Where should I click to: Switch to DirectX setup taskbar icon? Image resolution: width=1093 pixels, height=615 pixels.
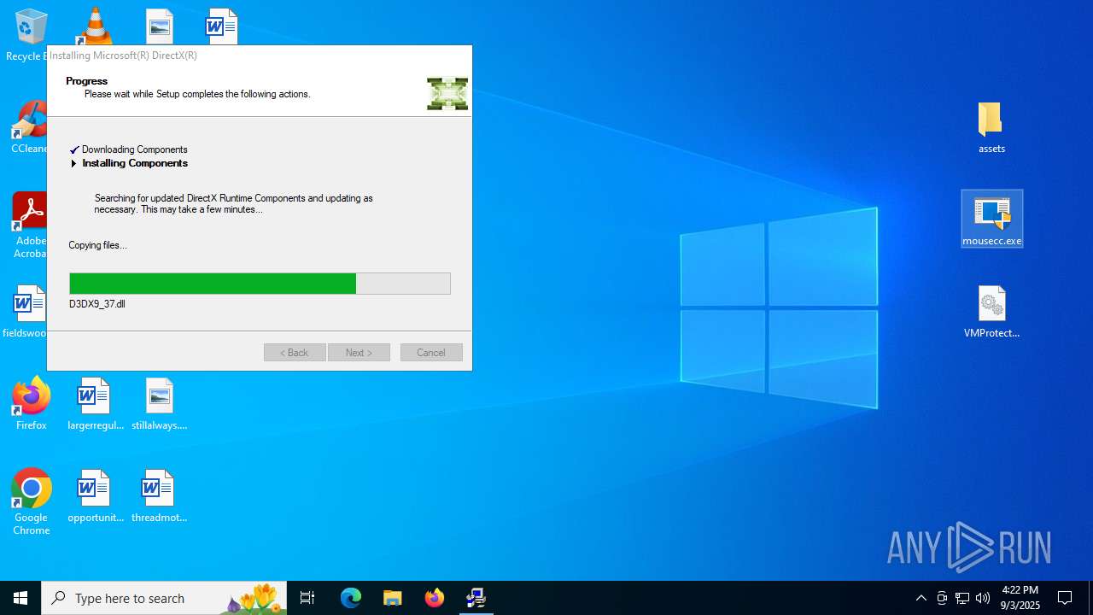pyautogui.click(x=476, y=598)
